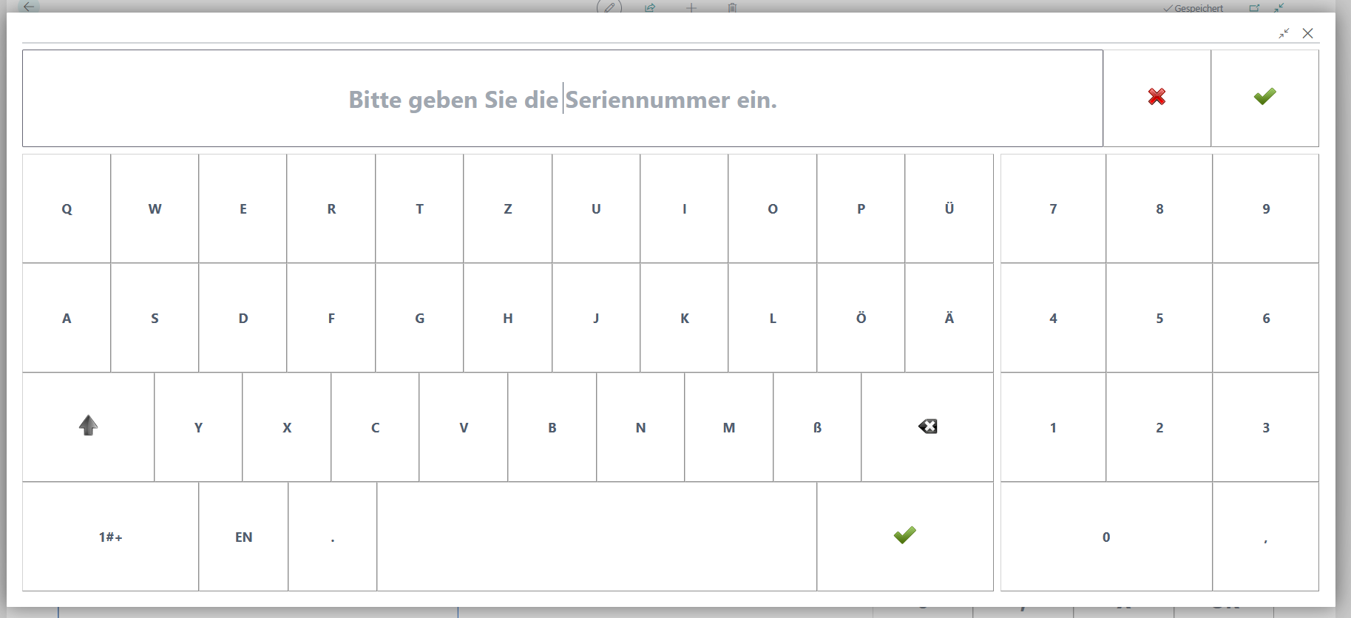Click the red X cancel button
The height and width of the screenshot is (618, 1351).
click(1157, 98)
